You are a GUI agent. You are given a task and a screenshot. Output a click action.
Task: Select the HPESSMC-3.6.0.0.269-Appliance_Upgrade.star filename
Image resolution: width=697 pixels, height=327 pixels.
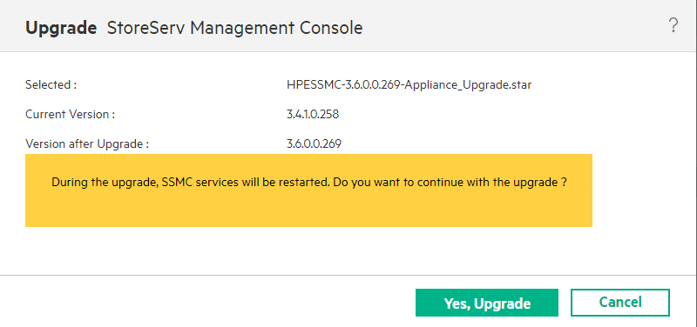[409, 84]
